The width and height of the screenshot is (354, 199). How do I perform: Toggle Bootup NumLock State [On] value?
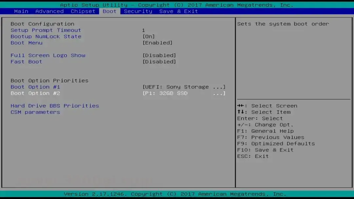(148, 36)
